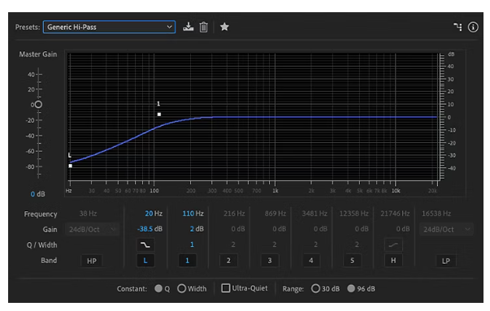
Task: Toggle the L band button
Action: pos(145,261)
